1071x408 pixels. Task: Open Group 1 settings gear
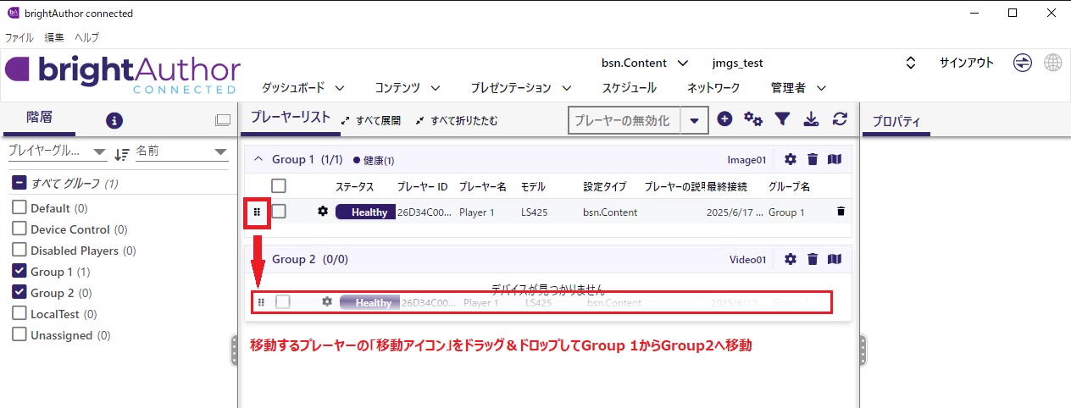(x=791, y=159)
